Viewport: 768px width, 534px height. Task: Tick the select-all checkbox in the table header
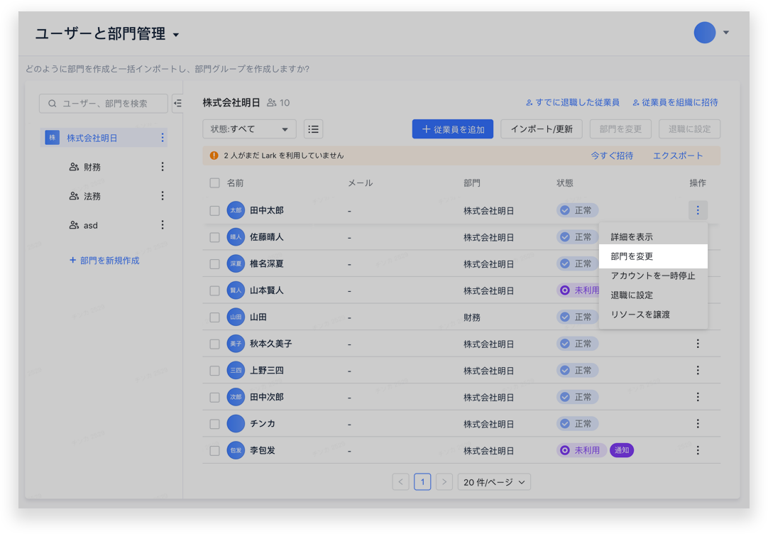[214, 183]
